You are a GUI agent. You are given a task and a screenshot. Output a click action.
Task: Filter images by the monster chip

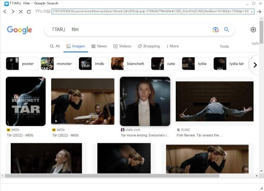tap(59, 64)
